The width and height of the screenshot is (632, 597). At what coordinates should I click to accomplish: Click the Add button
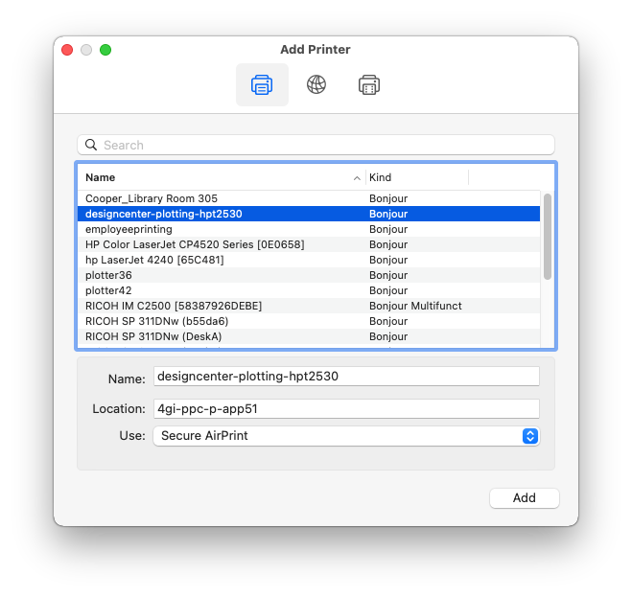click(x=524, y=498)
